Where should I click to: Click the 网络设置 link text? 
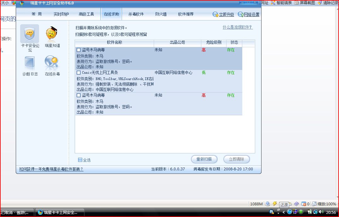[251, 14]
